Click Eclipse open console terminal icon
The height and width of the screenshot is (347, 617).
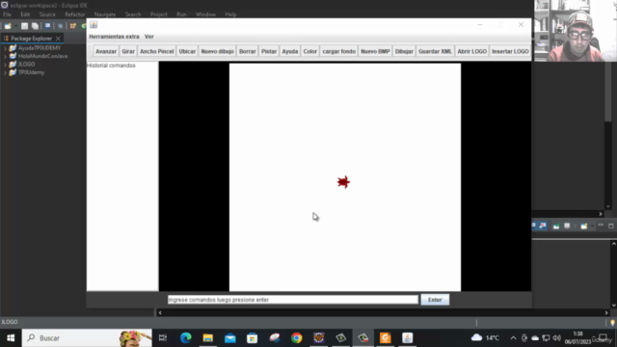[47, 26]
